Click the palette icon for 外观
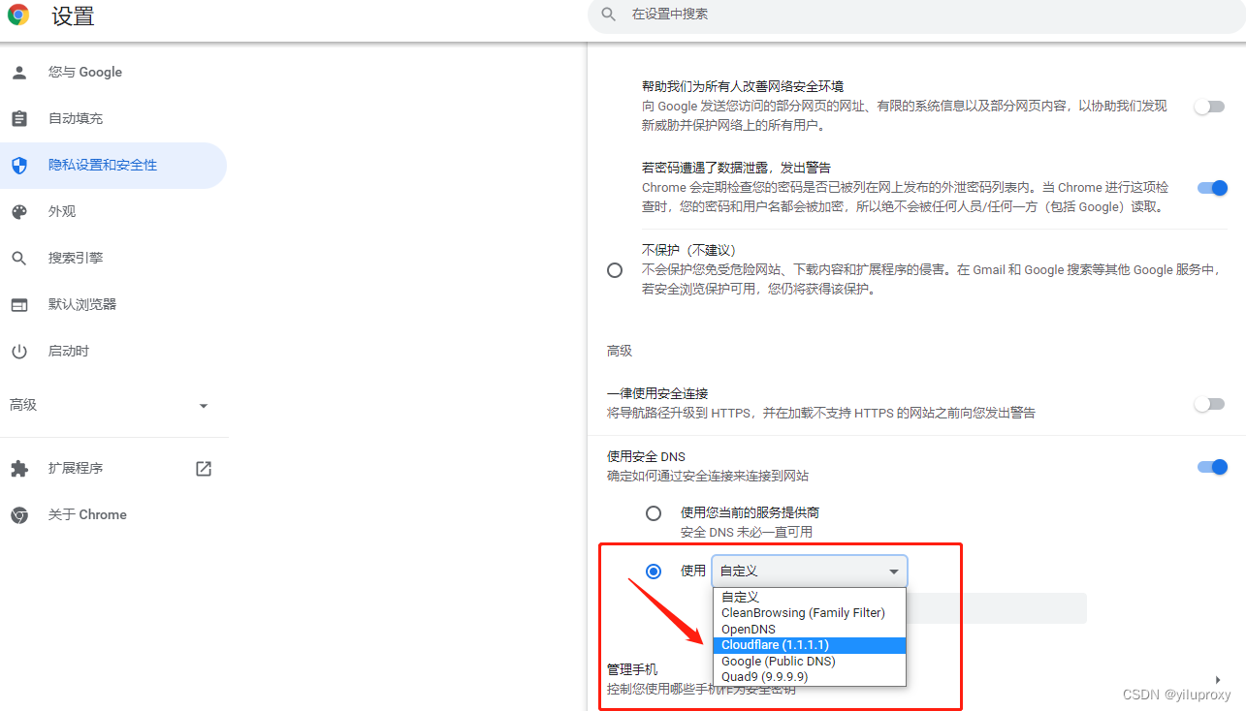This screenshot has width=1246, height=711. pyautogui.click(x=19, y=211)
